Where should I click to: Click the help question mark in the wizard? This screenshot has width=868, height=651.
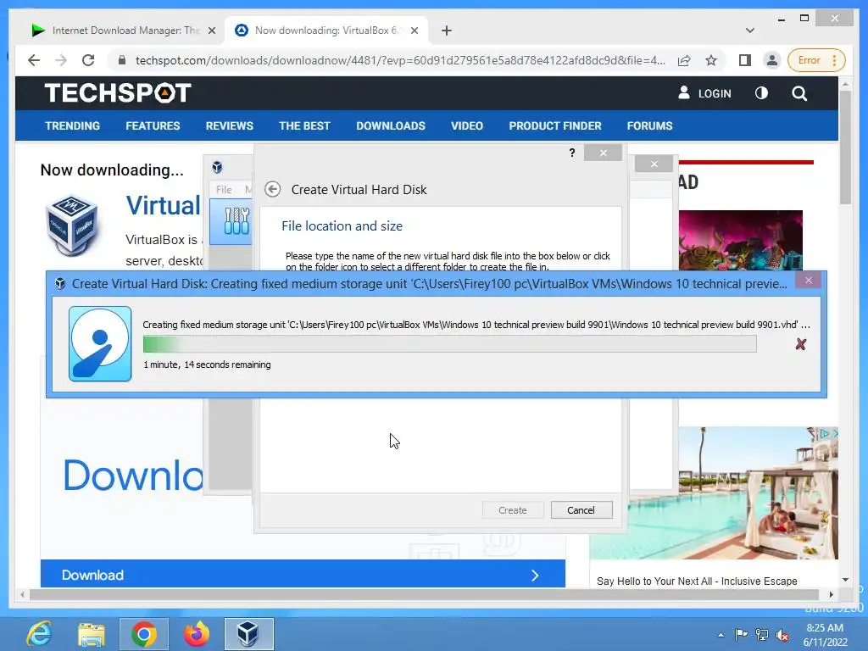572,153
